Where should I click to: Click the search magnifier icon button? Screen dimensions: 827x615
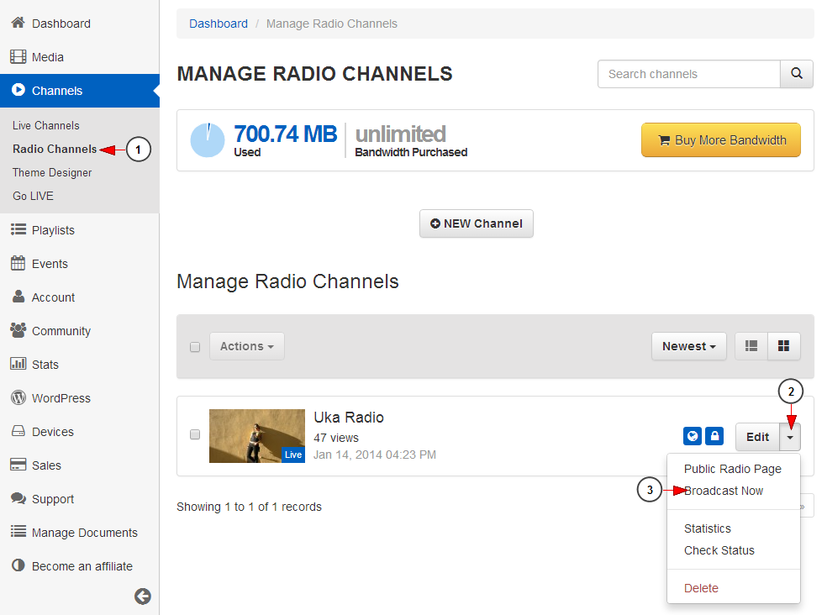coord(796,74)
